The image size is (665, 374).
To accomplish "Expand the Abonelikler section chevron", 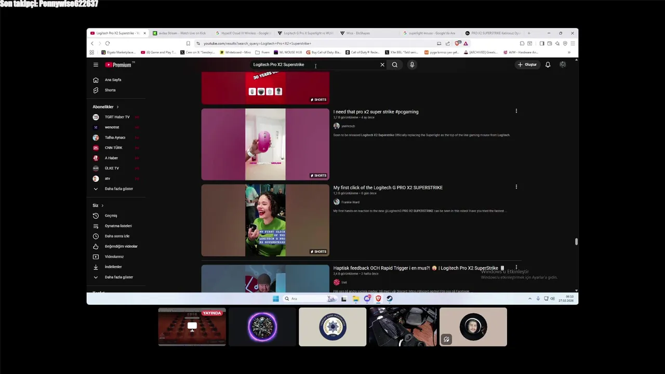I will (x=117, y=107).
